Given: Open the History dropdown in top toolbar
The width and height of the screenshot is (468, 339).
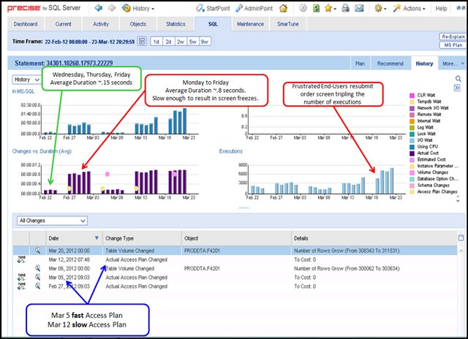Looking at the screenshot, I should click(138, 8).
